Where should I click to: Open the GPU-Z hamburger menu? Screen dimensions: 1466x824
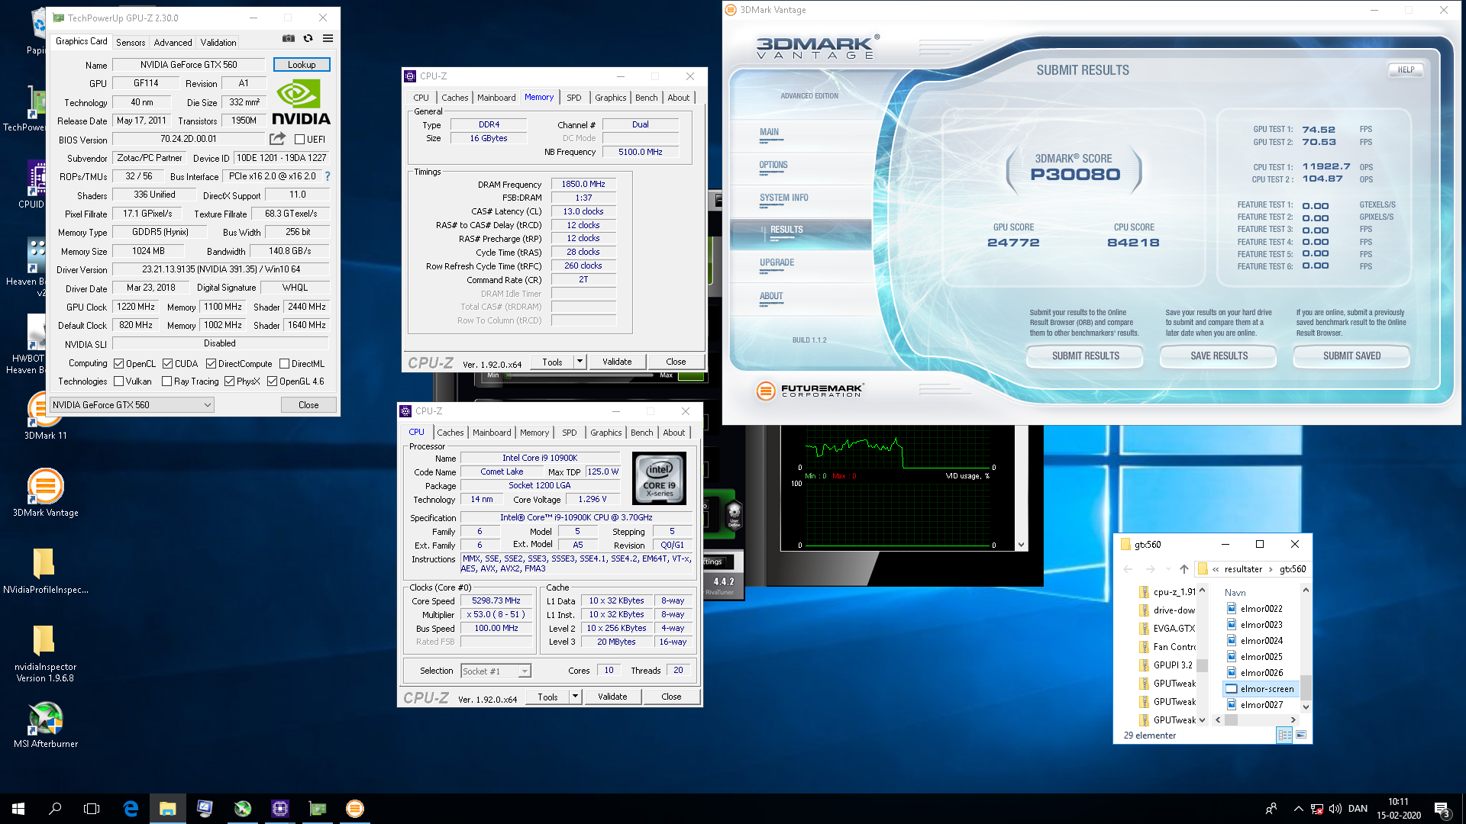[x=328, y=38]
